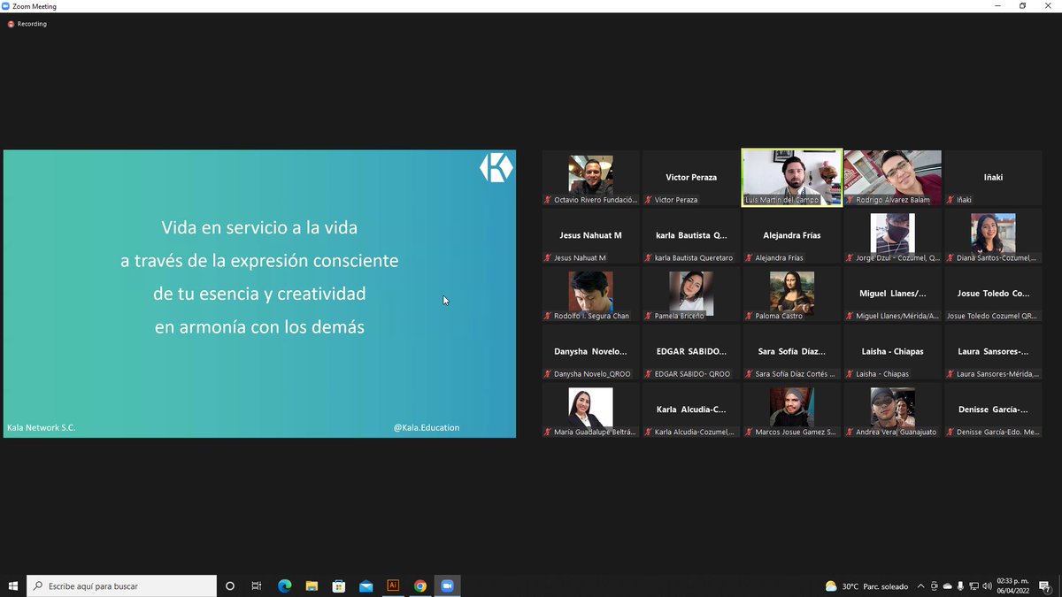Select Marcos Josue Gamez's participant tile

(792, 410)
